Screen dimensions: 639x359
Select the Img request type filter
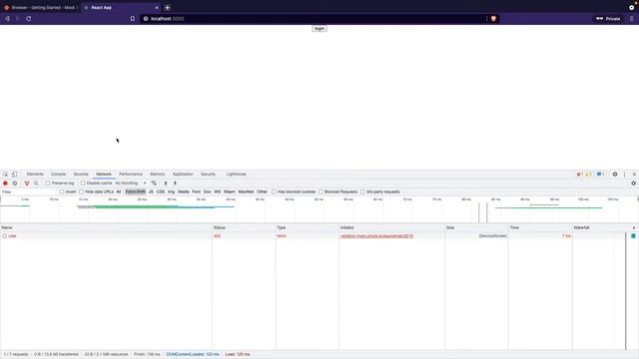click(171, 191)
